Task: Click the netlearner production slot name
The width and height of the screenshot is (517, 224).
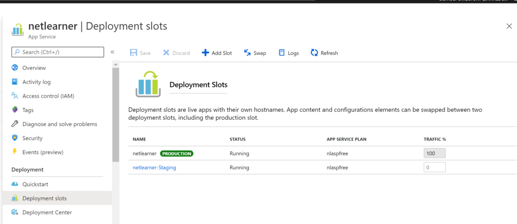Action: coord(144,154)
